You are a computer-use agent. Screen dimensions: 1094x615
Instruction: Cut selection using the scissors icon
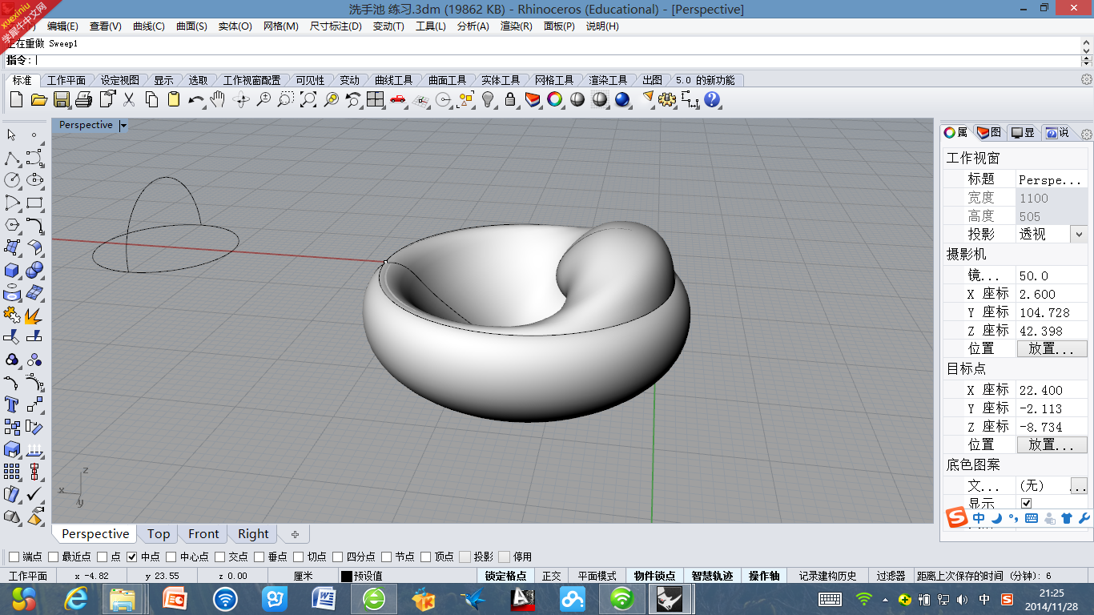tap(128, 99)
